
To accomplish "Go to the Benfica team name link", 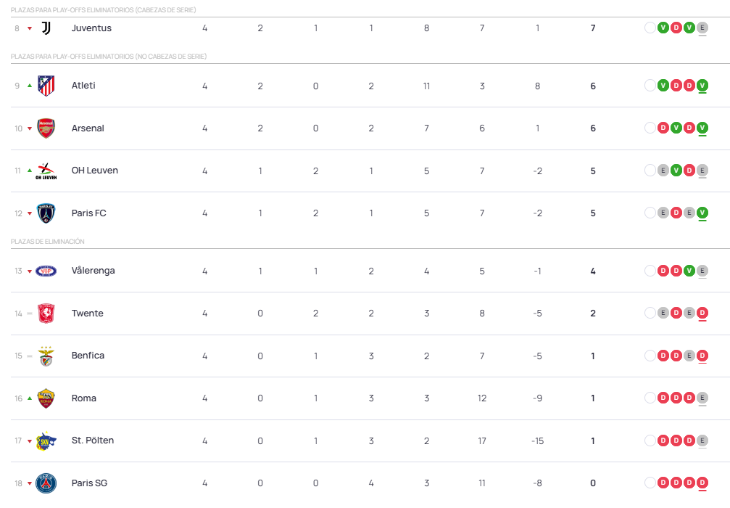I will point(88,356).
